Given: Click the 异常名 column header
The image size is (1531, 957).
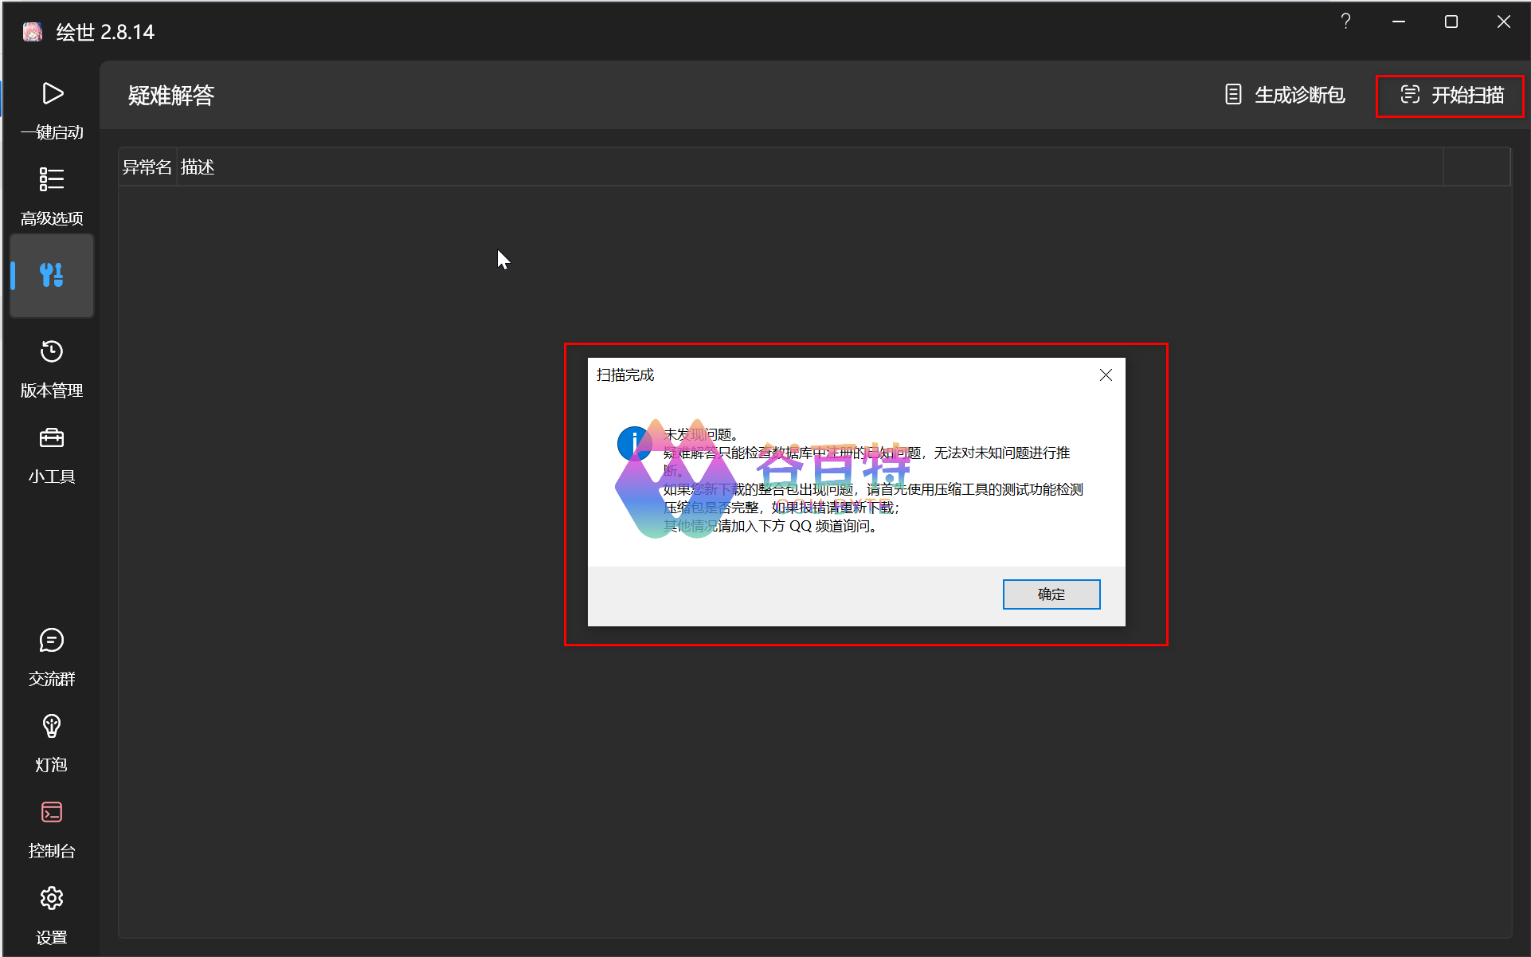Looking at the screenshot, I should (147, 167).
